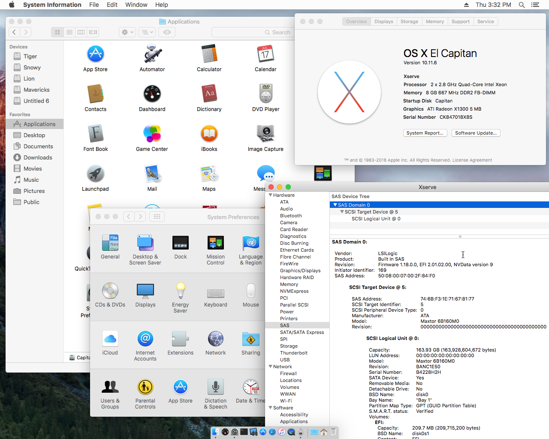The image size is (549, 439).
Task: Open Internet Accounts preferences pane
Action: pyautogui.click(x=145, y=339)
